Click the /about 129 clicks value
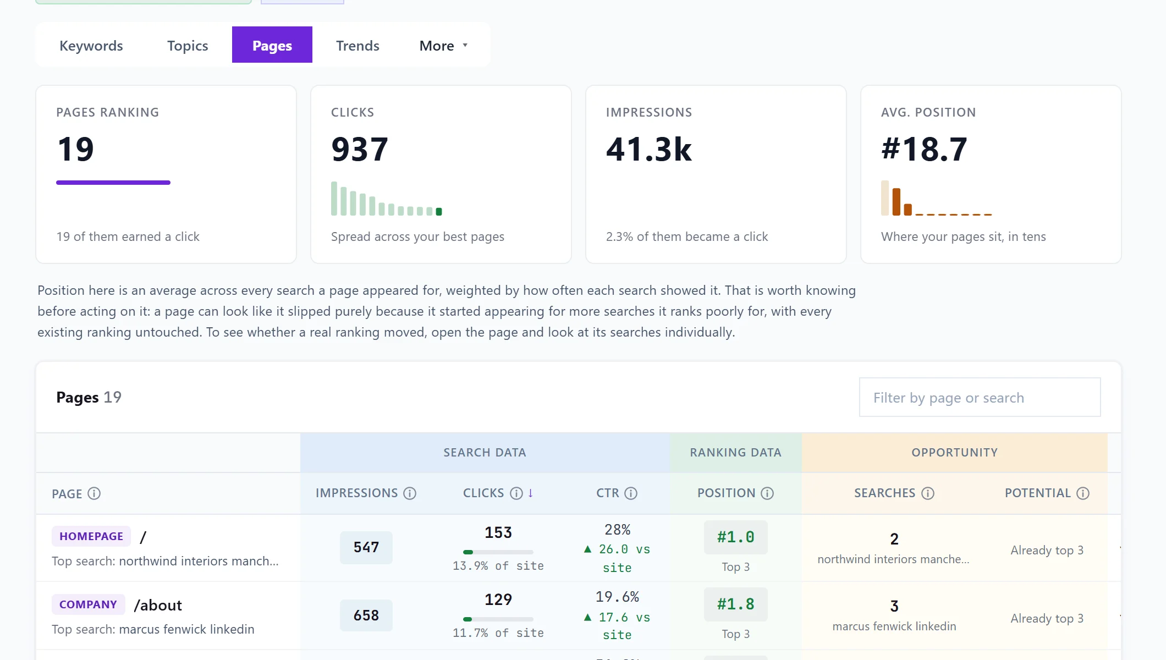Screen dimensions: 1166x660 pos(498,599)
